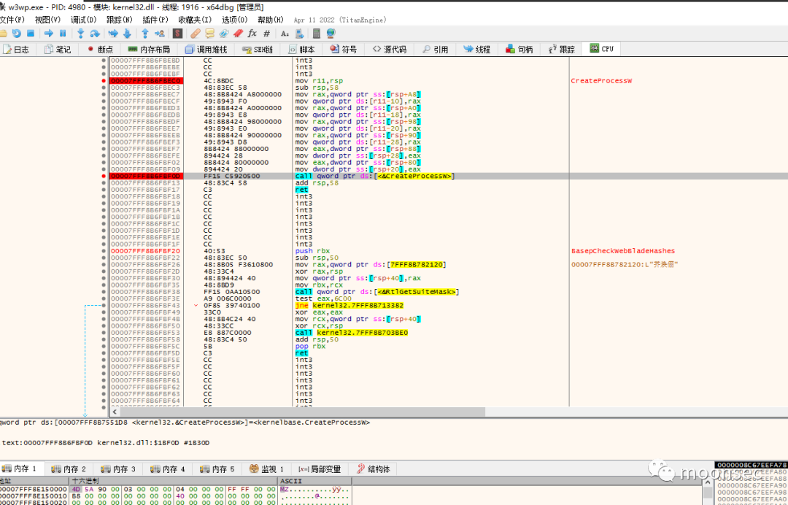Open the Comments speech-bubble icon
The width and height of the screenshot is (788, 505).
(209, 34)
